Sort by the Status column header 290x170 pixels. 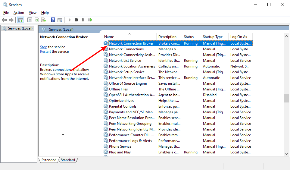[192, 37]
